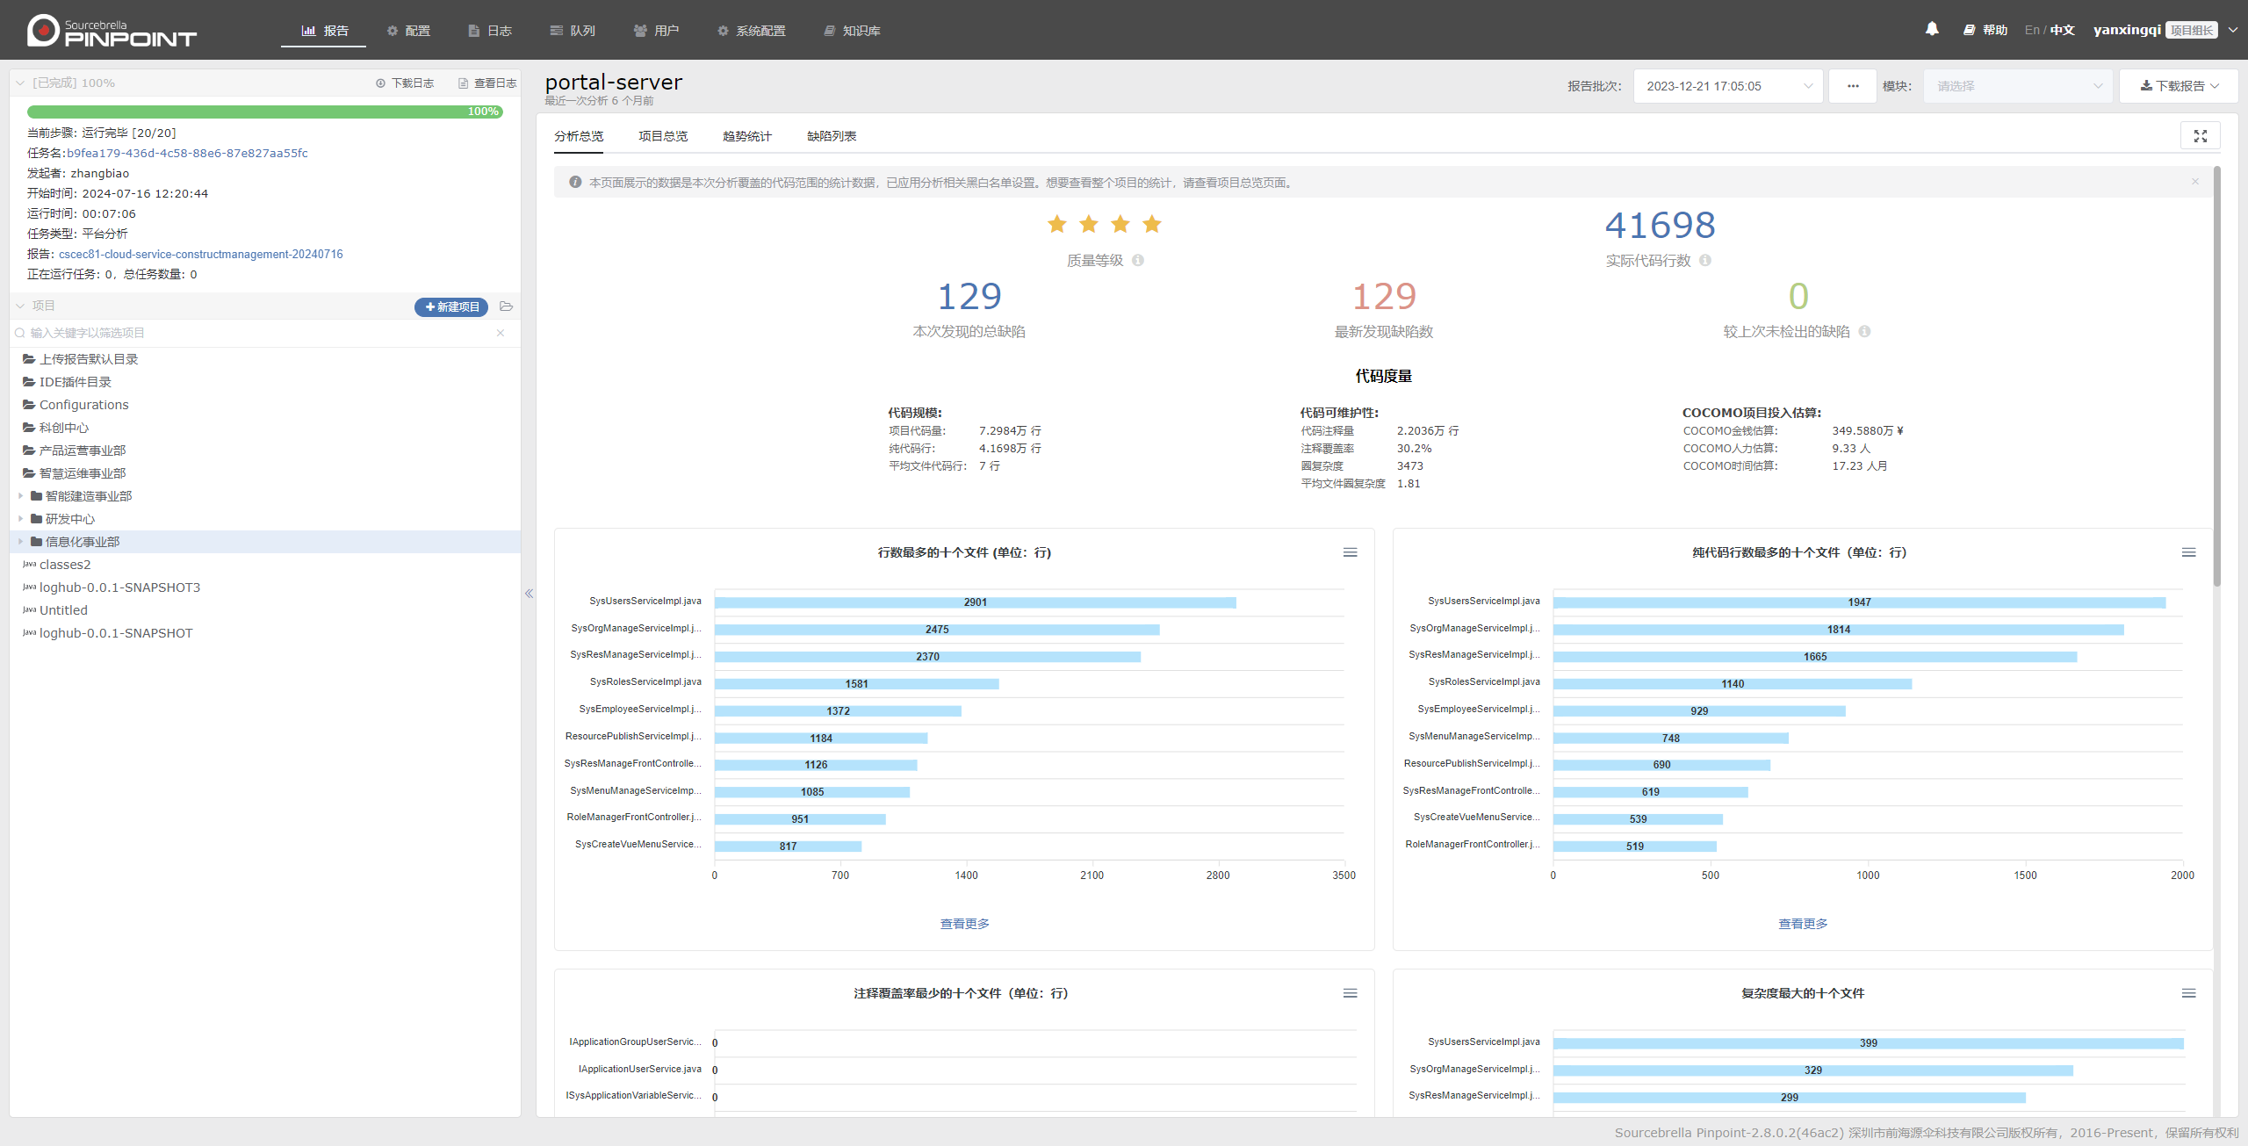Collapse the 项目 section header
The image size is (2248, 1146).
pyautogui.click(x=20, y=306)
